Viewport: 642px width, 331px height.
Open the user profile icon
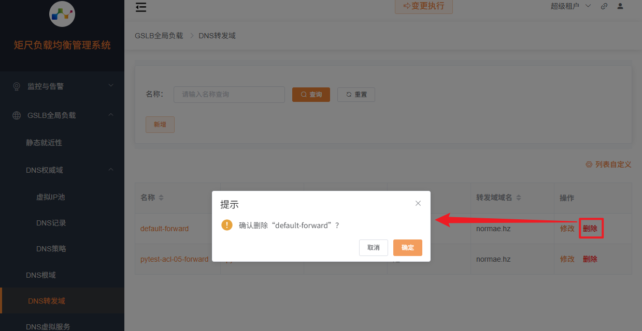click(620, 6)
